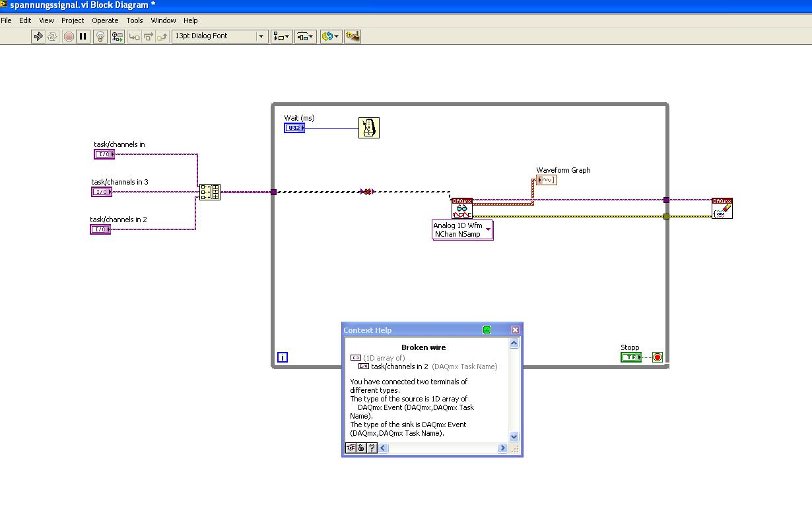812x528 pixels.
Task: Toggle Highlight Execution lightbulb
Action: (100, 36)
